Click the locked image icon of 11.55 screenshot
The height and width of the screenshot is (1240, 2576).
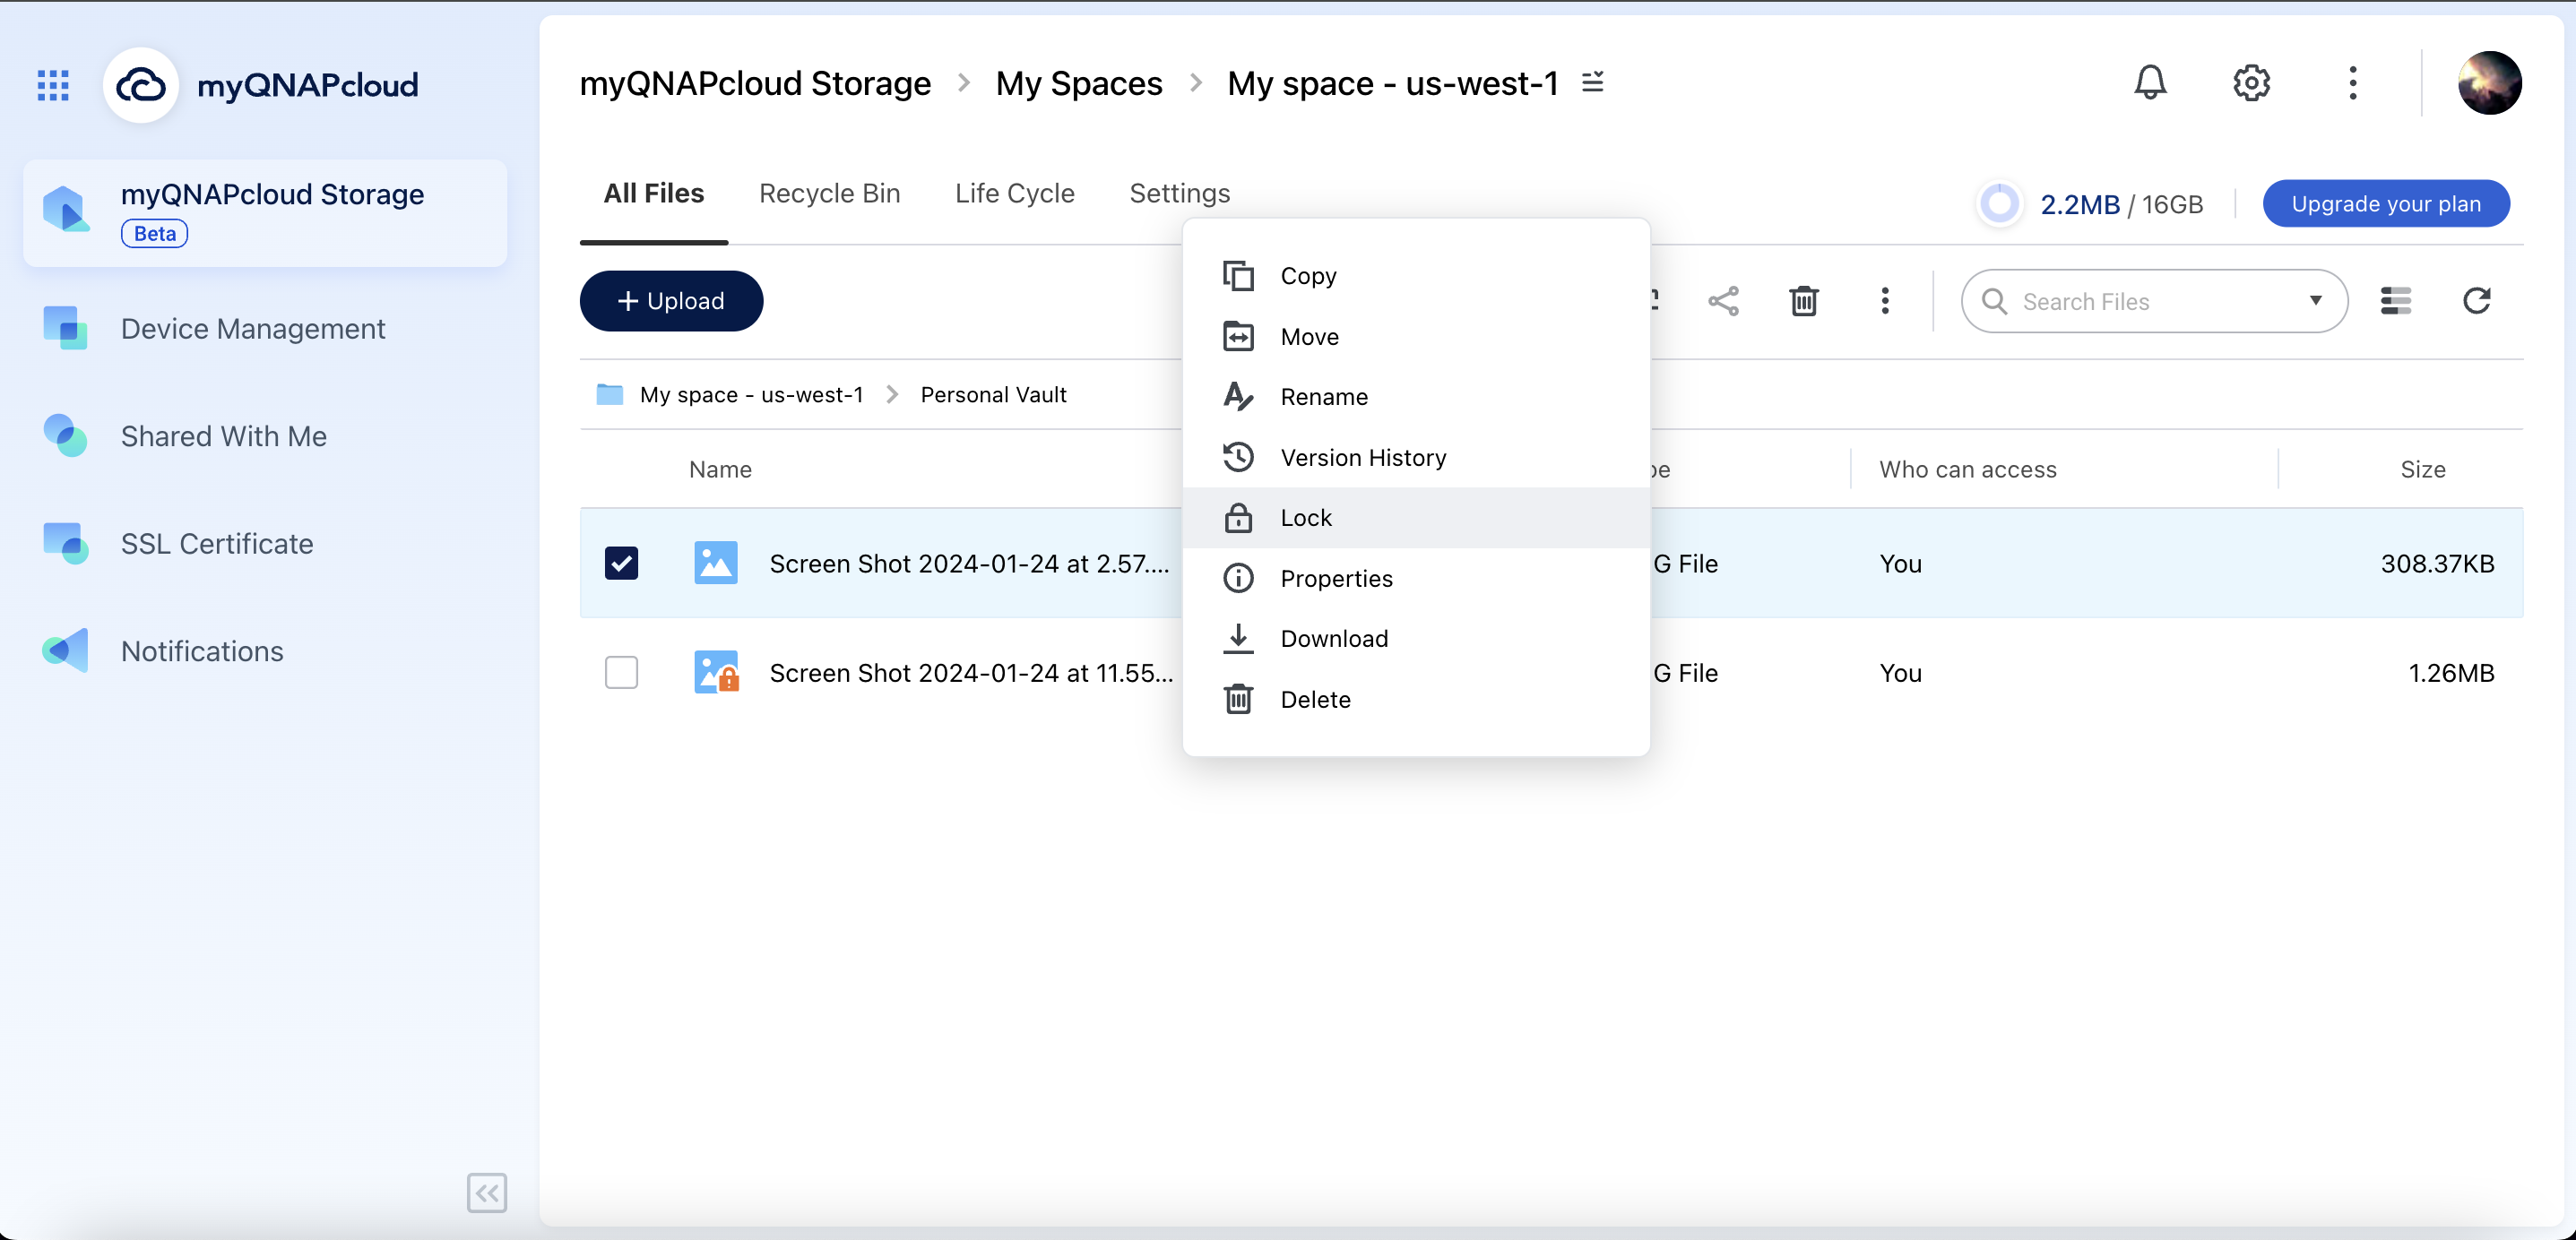pos(716,672)
